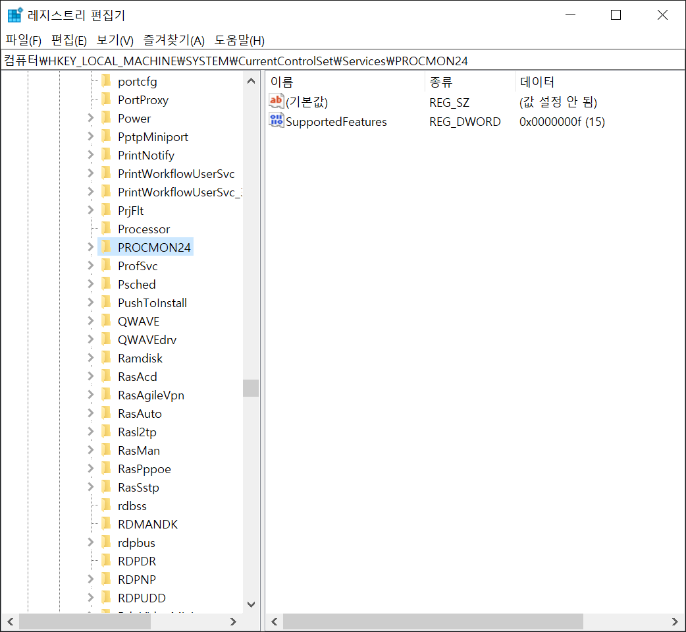The image size is (686, 632).
Task: Select the RDPUDD tree key
Action: [142, 598]
